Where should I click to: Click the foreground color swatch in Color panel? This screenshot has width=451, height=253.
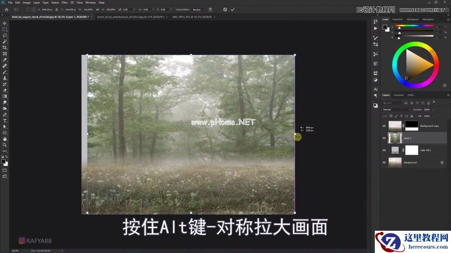tap(385, 27)
